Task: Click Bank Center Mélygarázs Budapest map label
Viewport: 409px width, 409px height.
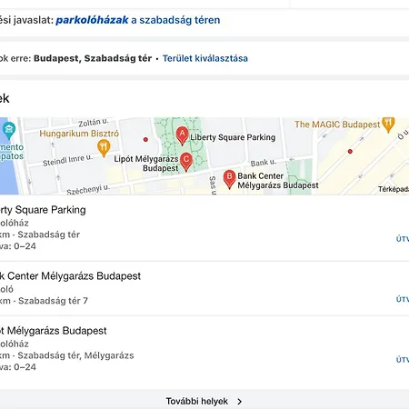Action: [x=278, y=181]
